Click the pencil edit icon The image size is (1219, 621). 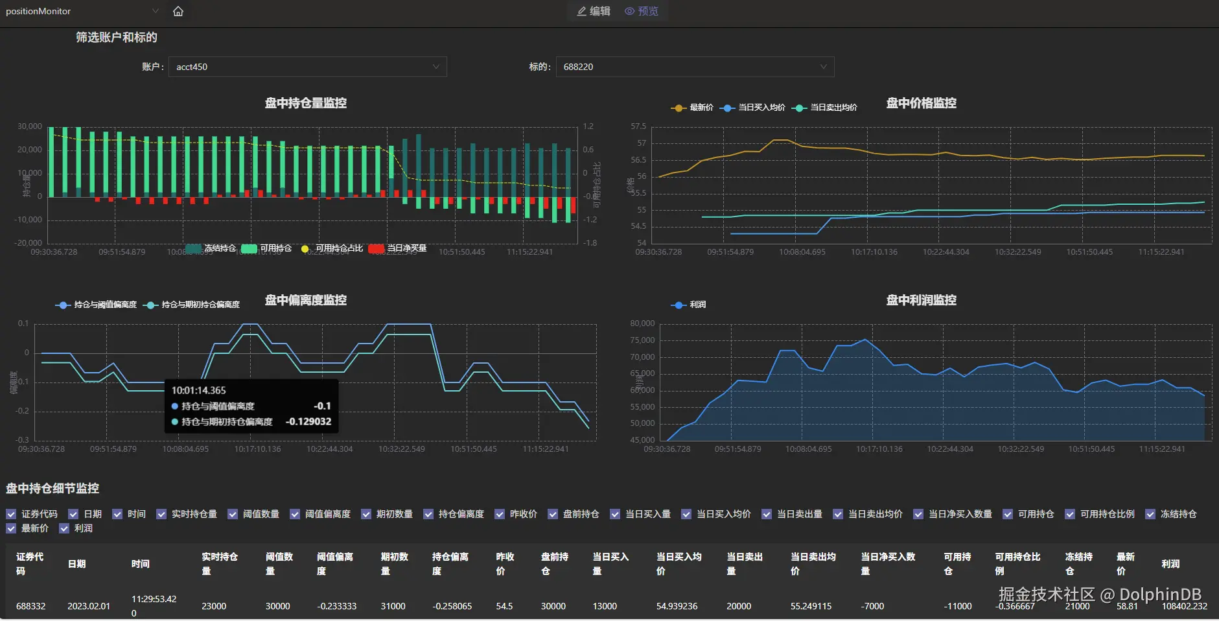coord(582,11)
